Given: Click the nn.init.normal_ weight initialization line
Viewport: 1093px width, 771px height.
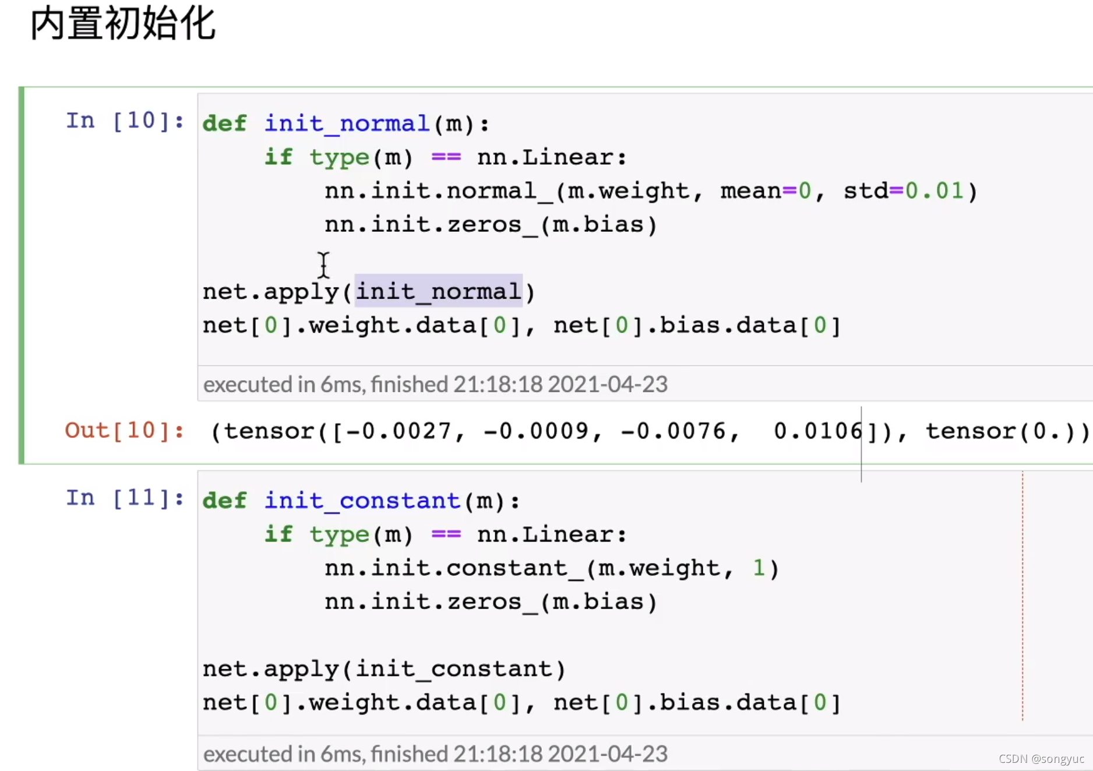Looking at the screenshot, I should (651, 191).
